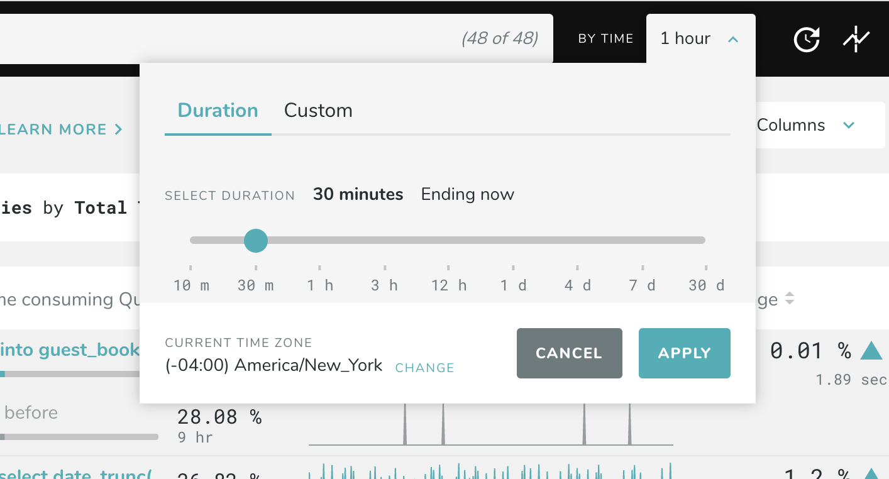Pick the 10 m duration mark
This screenshot has width=889, height=479.
click(191, 240)
